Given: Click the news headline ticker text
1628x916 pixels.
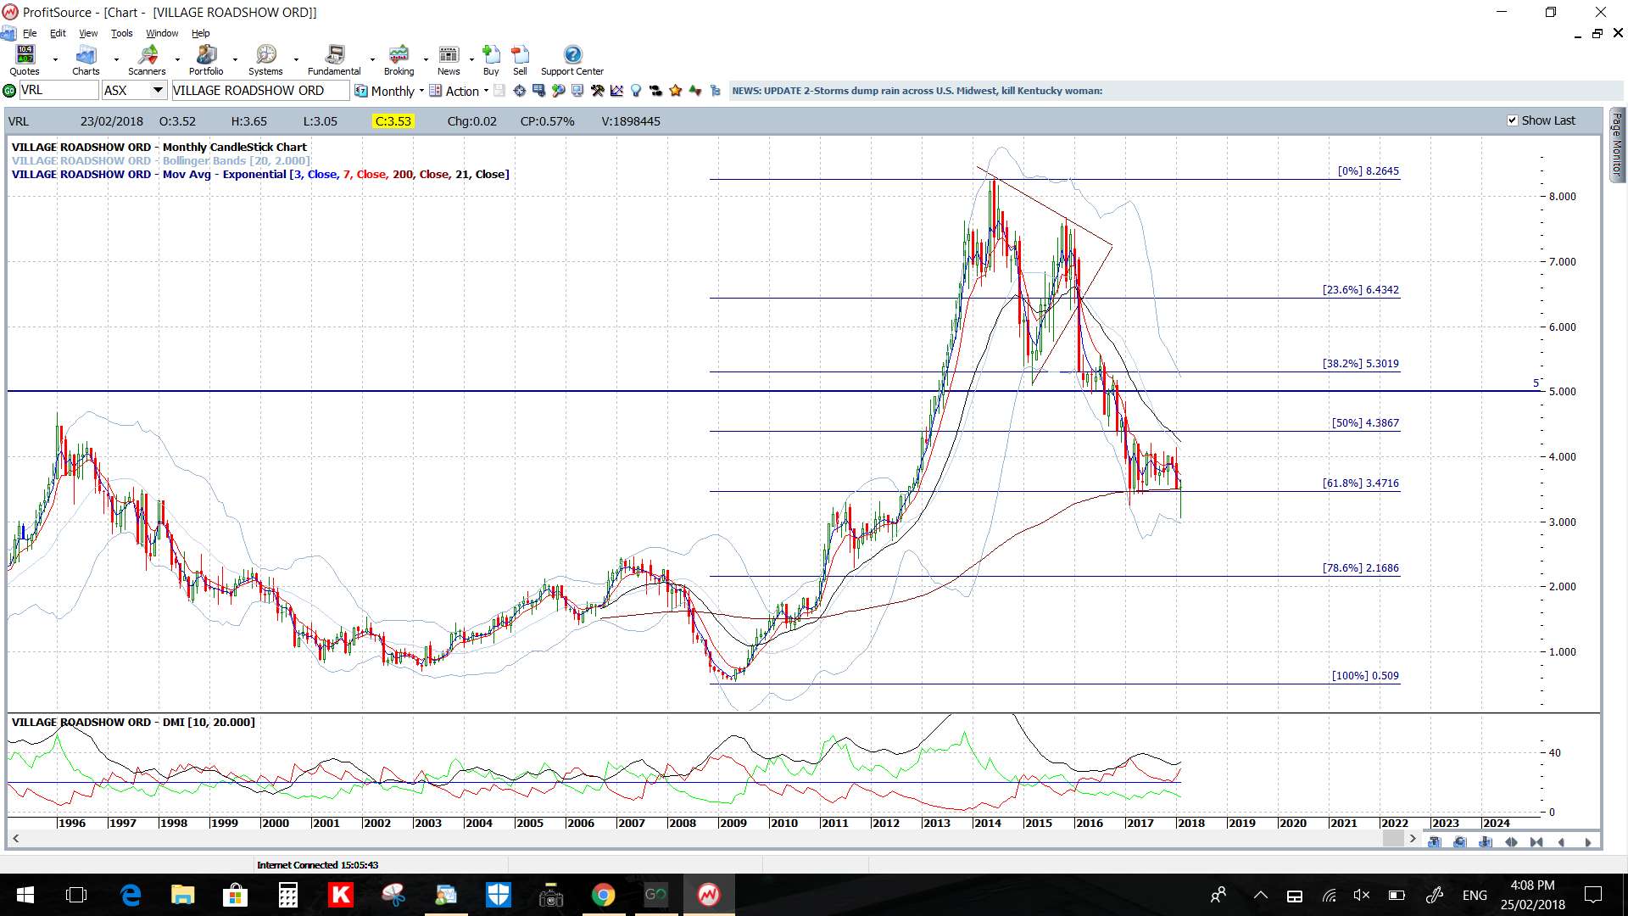Looking at the screenshot, I should pyautogui.click(x=917, y=91).
